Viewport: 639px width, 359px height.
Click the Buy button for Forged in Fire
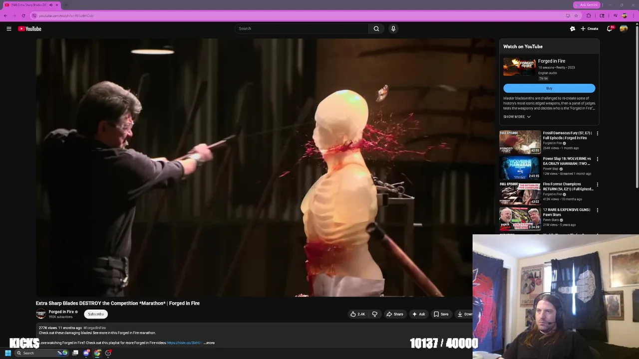pyautogui.click(x=549, y=88)
